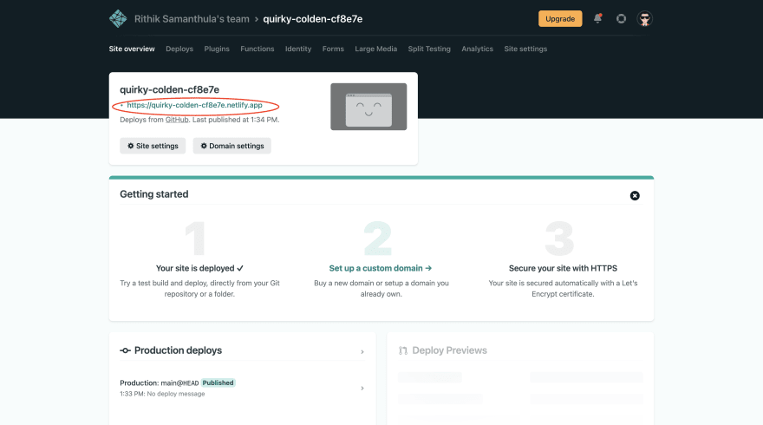
Task: Follow the GitHub link
Action: [x=177, y=120]
